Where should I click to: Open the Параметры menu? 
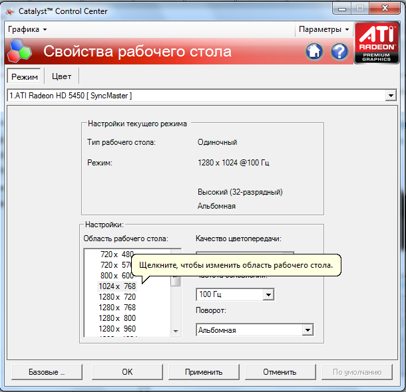pyautogui.click(x=324, y=29)
